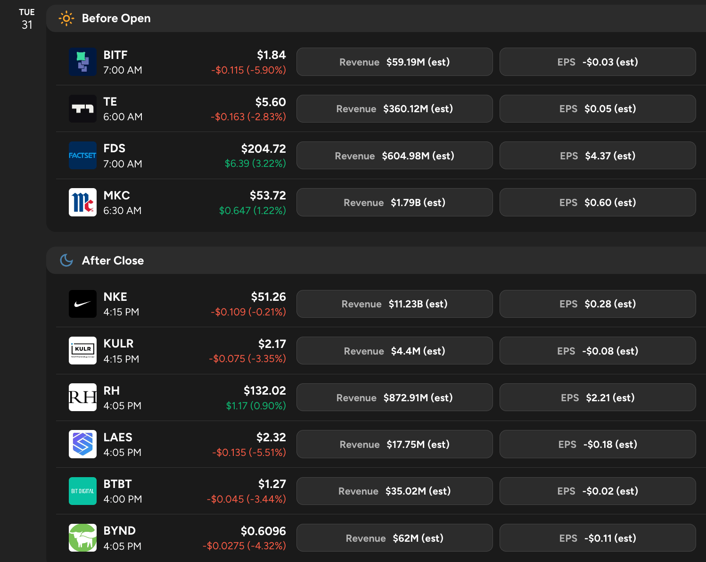
Task: View RH revenue estimate $872.91M
Action: click(x=394, y=397)
